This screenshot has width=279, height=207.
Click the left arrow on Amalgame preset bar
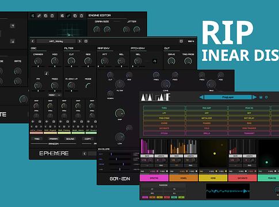coord(201,97)
